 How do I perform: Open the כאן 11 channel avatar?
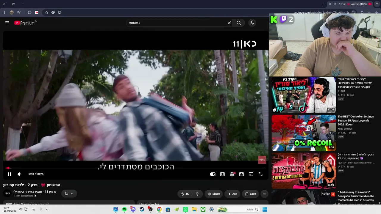[x=7, y=193]
